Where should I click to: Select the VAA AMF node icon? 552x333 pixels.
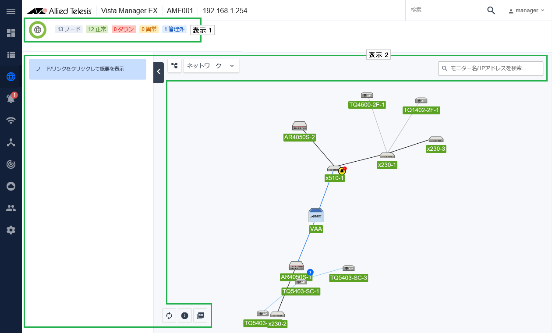[316, 216]
